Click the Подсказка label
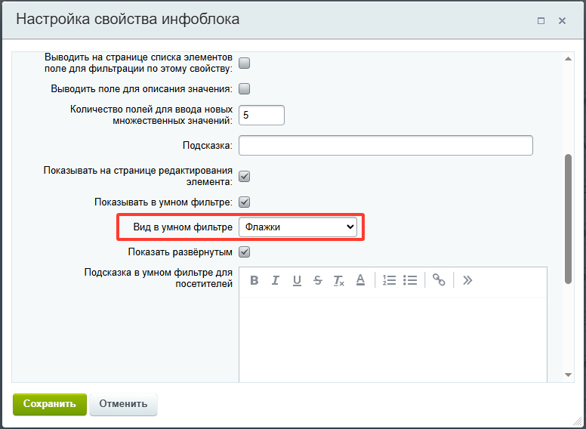 click(208, 145)
